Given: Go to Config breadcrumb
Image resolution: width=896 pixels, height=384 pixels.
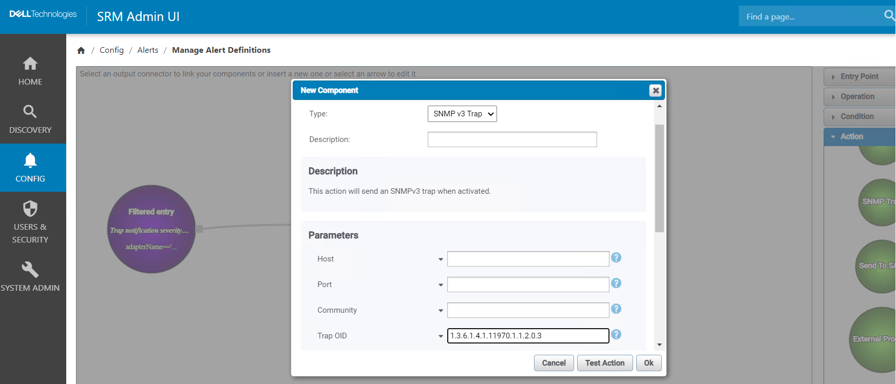Looking at the screenshot, I should [x=111, y=50].
